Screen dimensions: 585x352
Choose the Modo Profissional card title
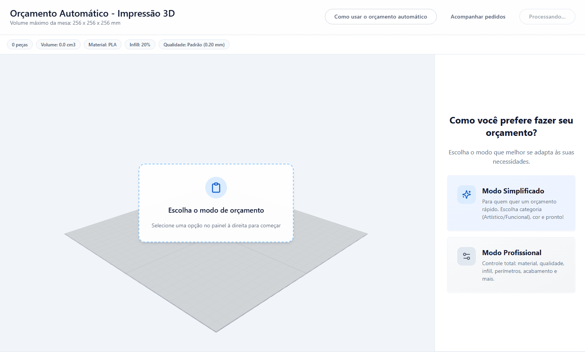(x=512, y=253)
